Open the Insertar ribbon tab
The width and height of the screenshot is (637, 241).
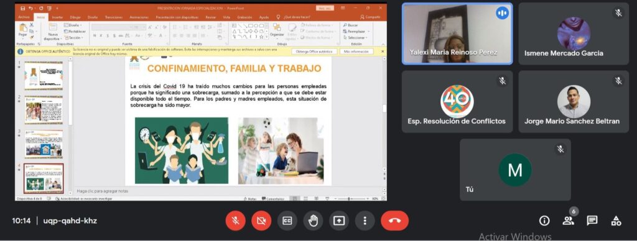(57, 17)
